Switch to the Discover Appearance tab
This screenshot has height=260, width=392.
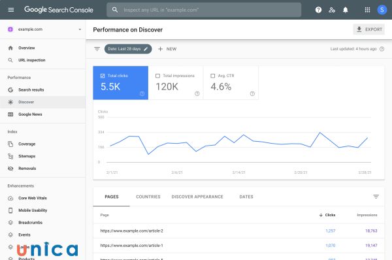197,197
